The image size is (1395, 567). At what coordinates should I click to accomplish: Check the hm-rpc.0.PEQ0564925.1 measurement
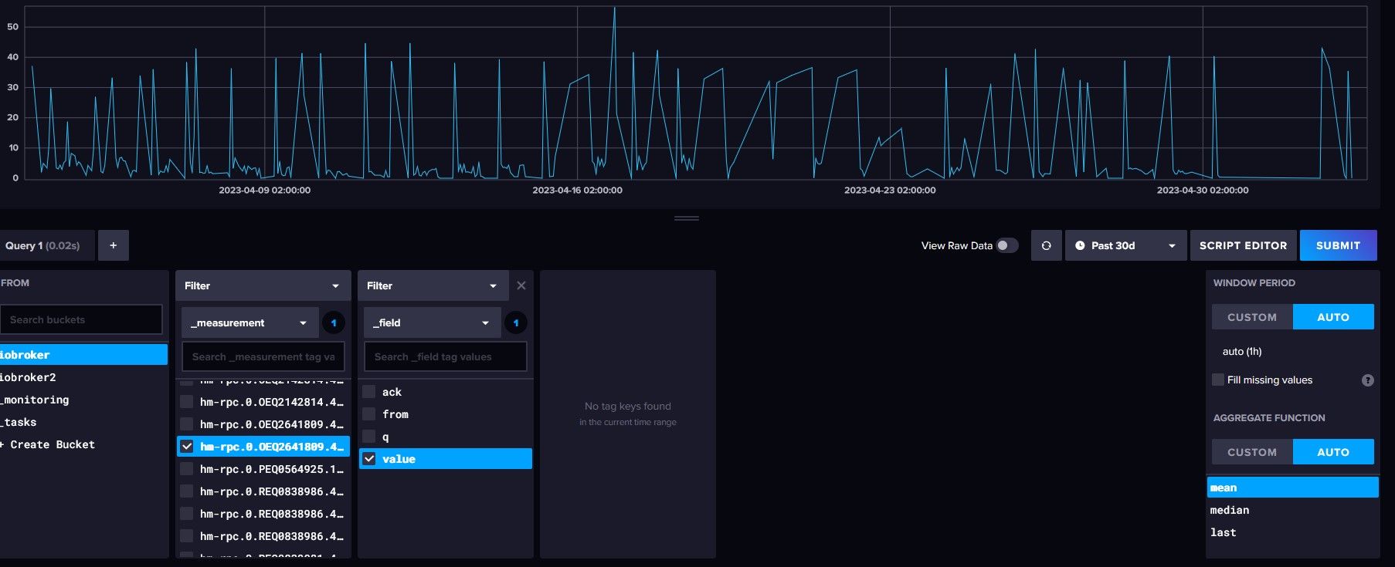click(x=187, y=469)
